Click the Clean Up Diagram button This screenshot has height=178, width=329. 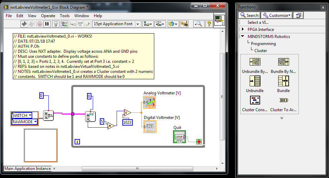(x=184, y=24)
